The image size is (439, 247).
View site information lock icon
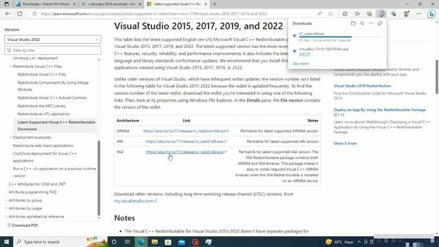pyautogui.click(x=34, y=14)
